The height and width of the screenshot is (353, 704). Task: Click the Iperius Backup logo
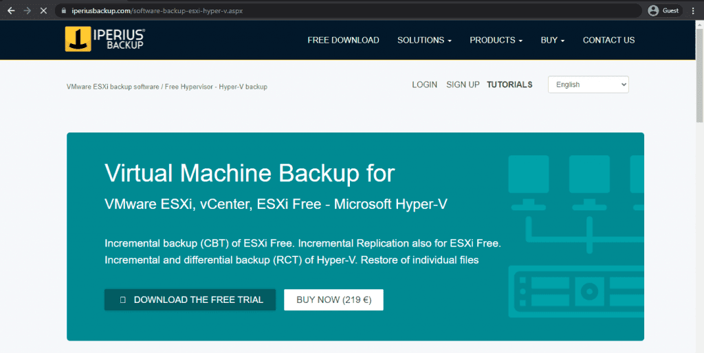[104, 40]
